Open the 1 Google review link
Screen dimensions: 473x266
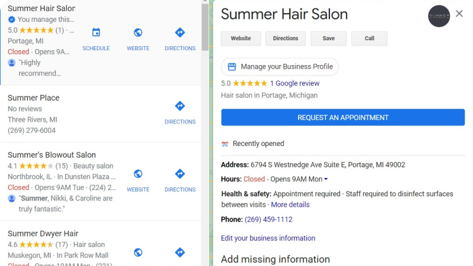(x=294, y=83)
